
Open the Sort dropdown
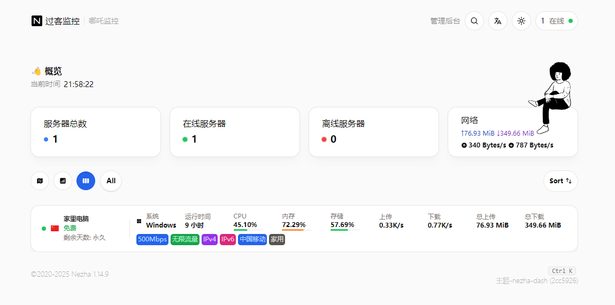pyautogui.click(x=560, y=181)
